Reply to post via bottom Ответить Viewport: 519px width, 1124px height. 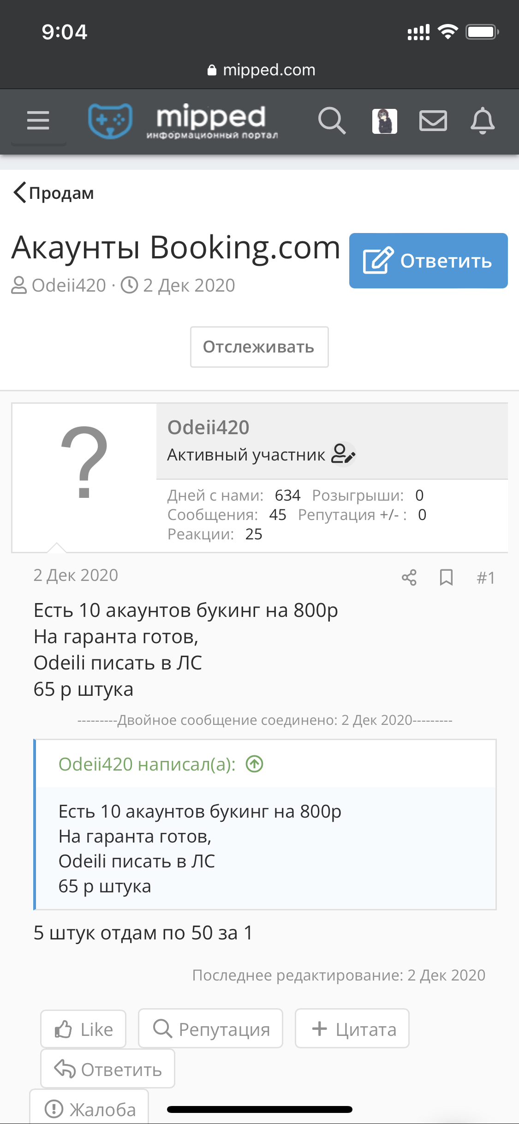tap(107, 1069)
